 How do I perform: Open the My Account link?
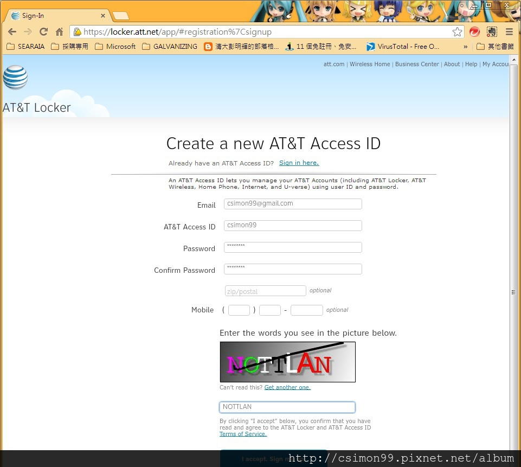click(x=496, y=64)
